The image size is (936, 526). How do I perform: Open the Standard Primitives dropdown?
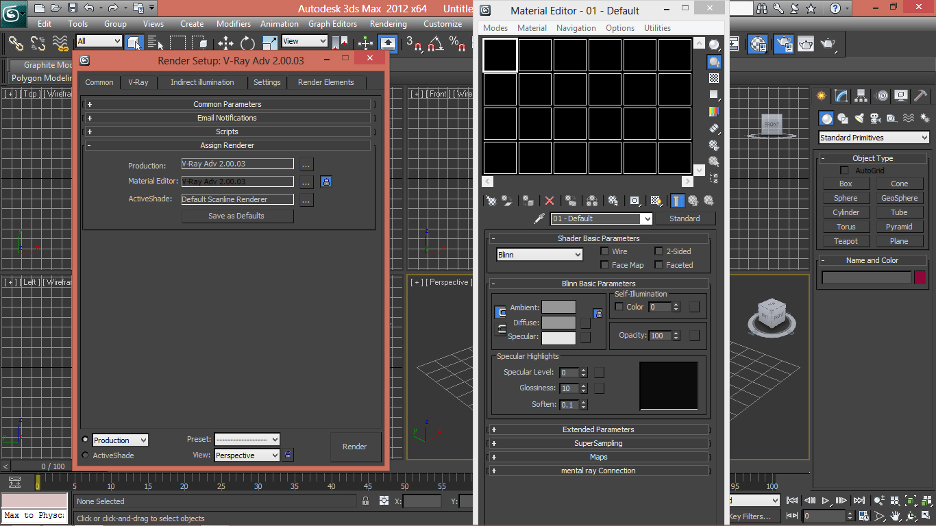(874, 138)
